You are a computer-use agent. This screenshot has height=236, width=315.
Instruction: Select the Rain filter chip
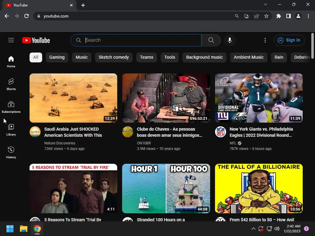[x=279, y=57]
